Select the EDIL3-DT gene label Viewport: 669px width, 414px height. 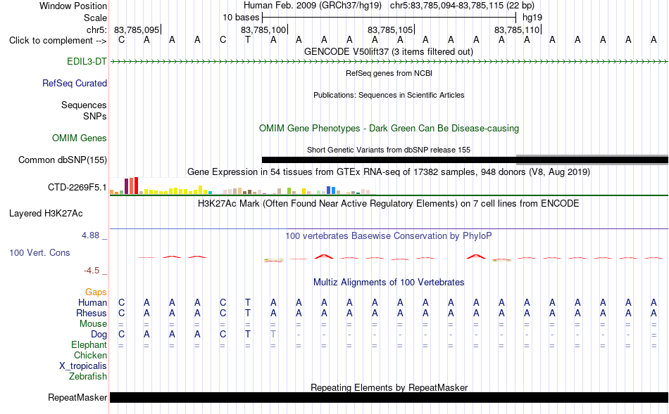tap(87, 61)
